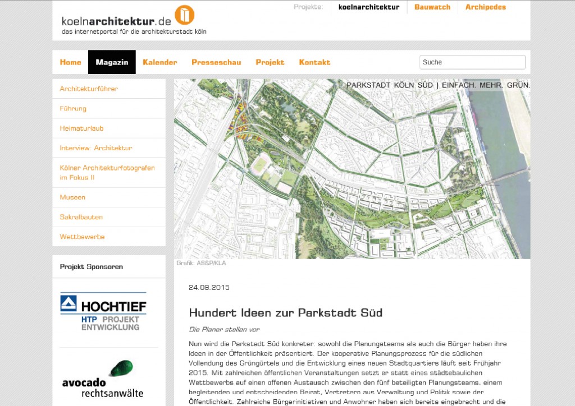Go to the Sakralbauten sidebar link
The height and width of the screenshot is (406, 575).
click(x=81, y=217)
